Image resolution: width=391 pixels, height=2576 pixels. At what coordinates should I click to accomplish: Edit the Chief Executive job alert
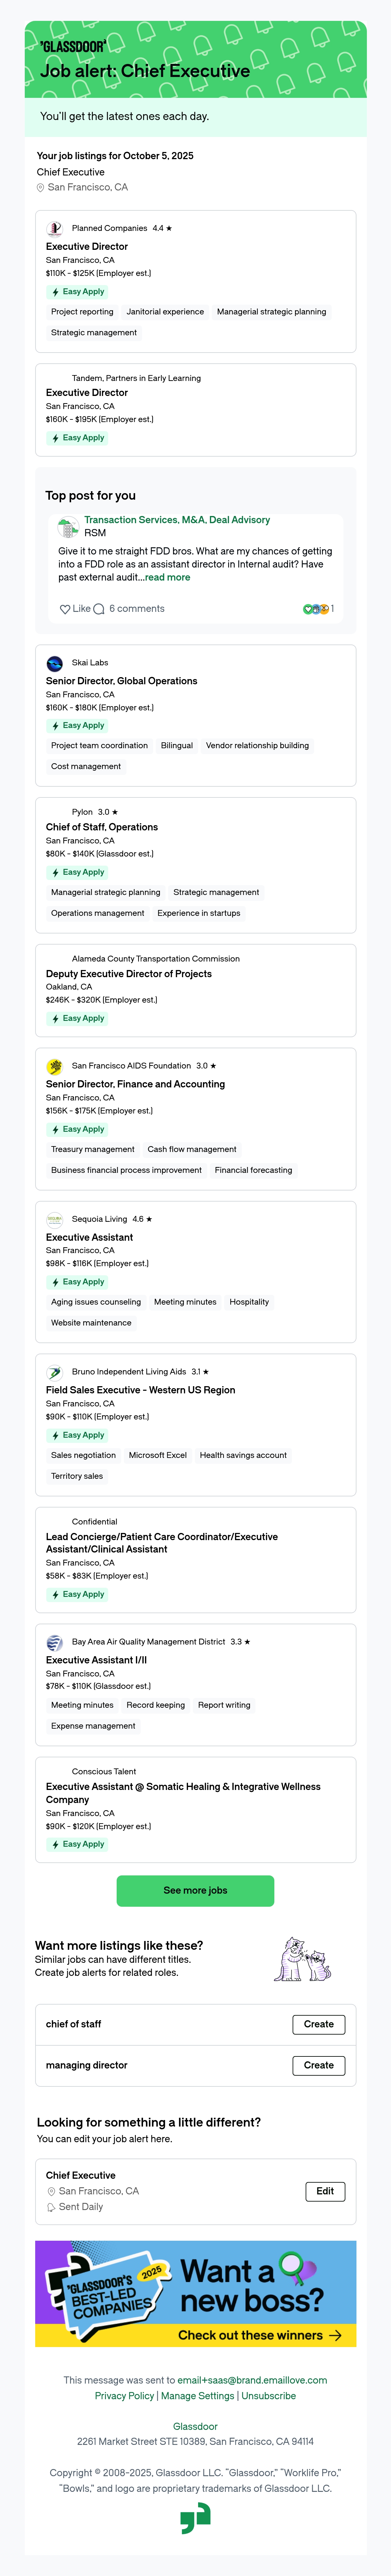325,2191
